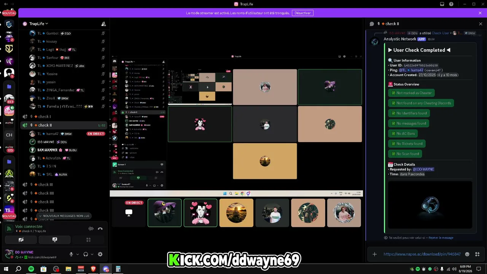Click the Discord help icon in the title bar
This screenshot has width=487, height=274.
[x=451, y=4]
